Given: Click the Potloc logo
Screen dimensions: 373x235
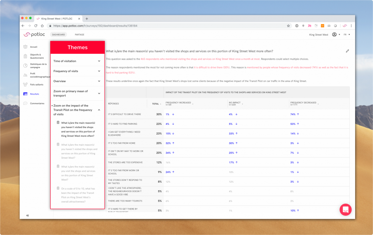Looking at the screenshot, I should (x=34, y=35).
